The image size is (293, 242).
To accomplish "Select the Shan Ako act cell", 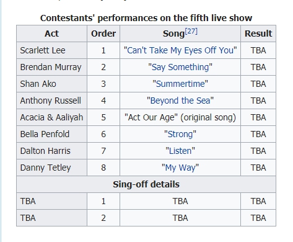I will pos(52,84).
